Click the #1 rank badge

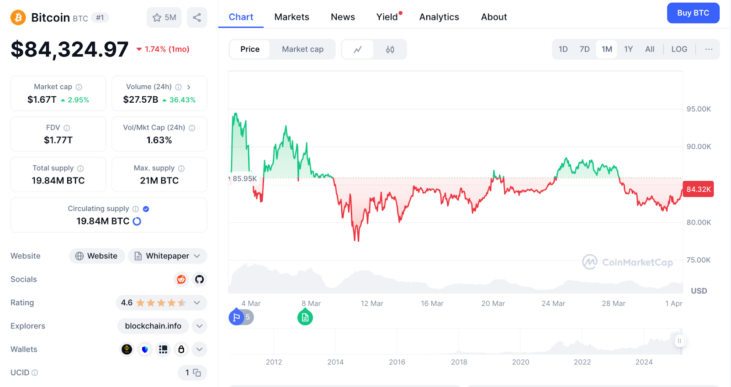pyautogui.click(x=100, y=18)
